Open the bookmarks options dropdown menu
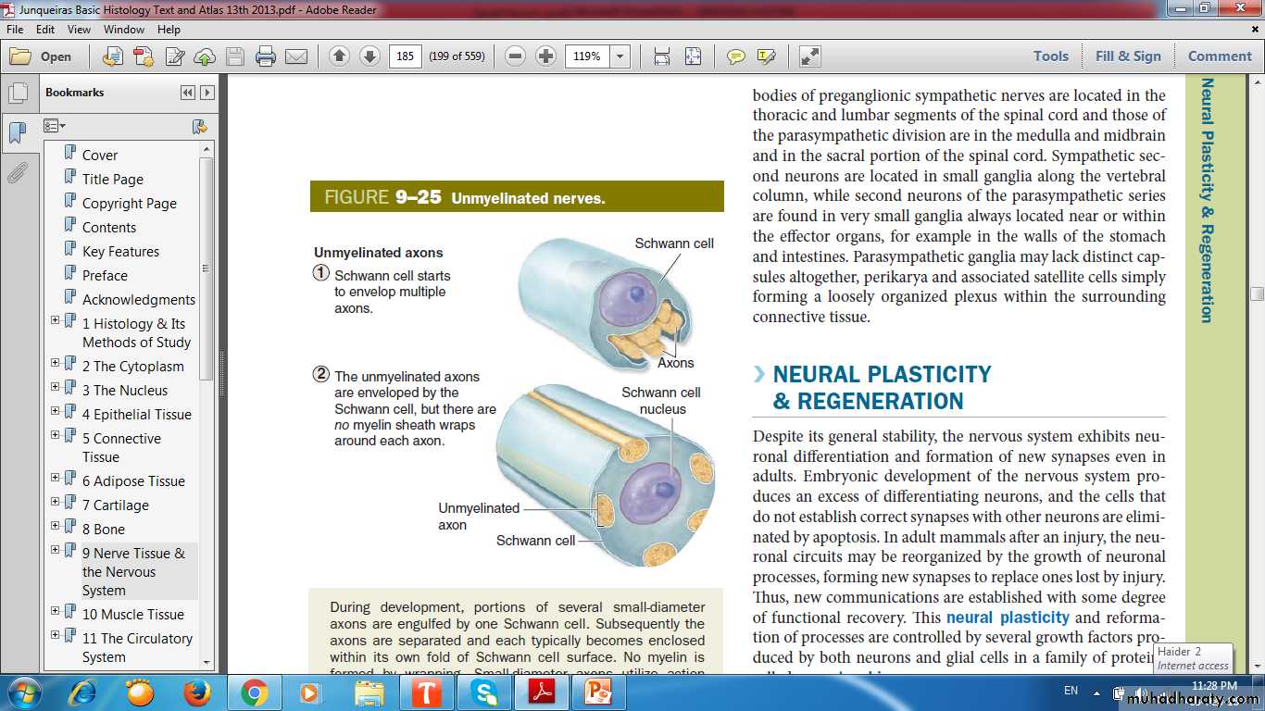 (55, 126)
